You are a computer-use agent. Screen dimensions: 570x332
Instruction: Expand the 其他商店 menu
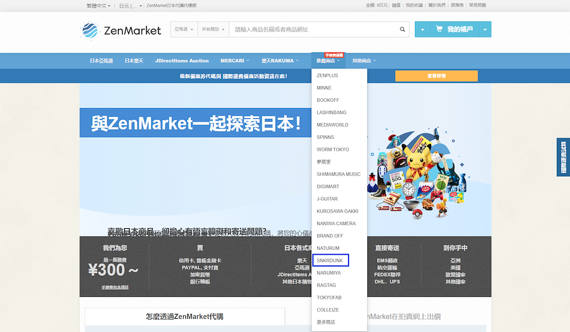coord(364,61)
